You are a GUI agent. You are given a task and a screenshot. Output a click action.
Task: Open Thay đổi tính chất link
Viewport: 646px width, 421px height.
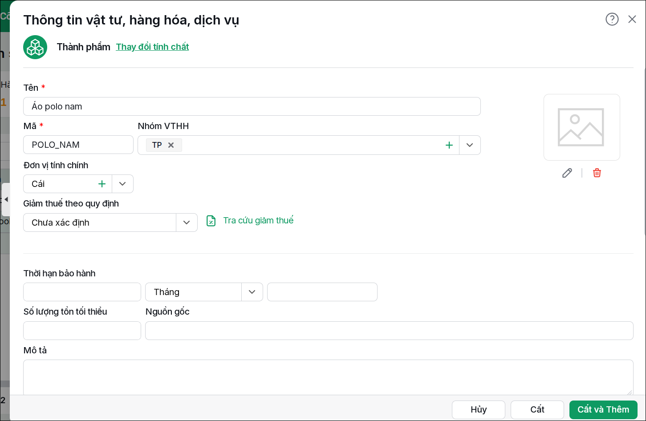click(152, 47)
